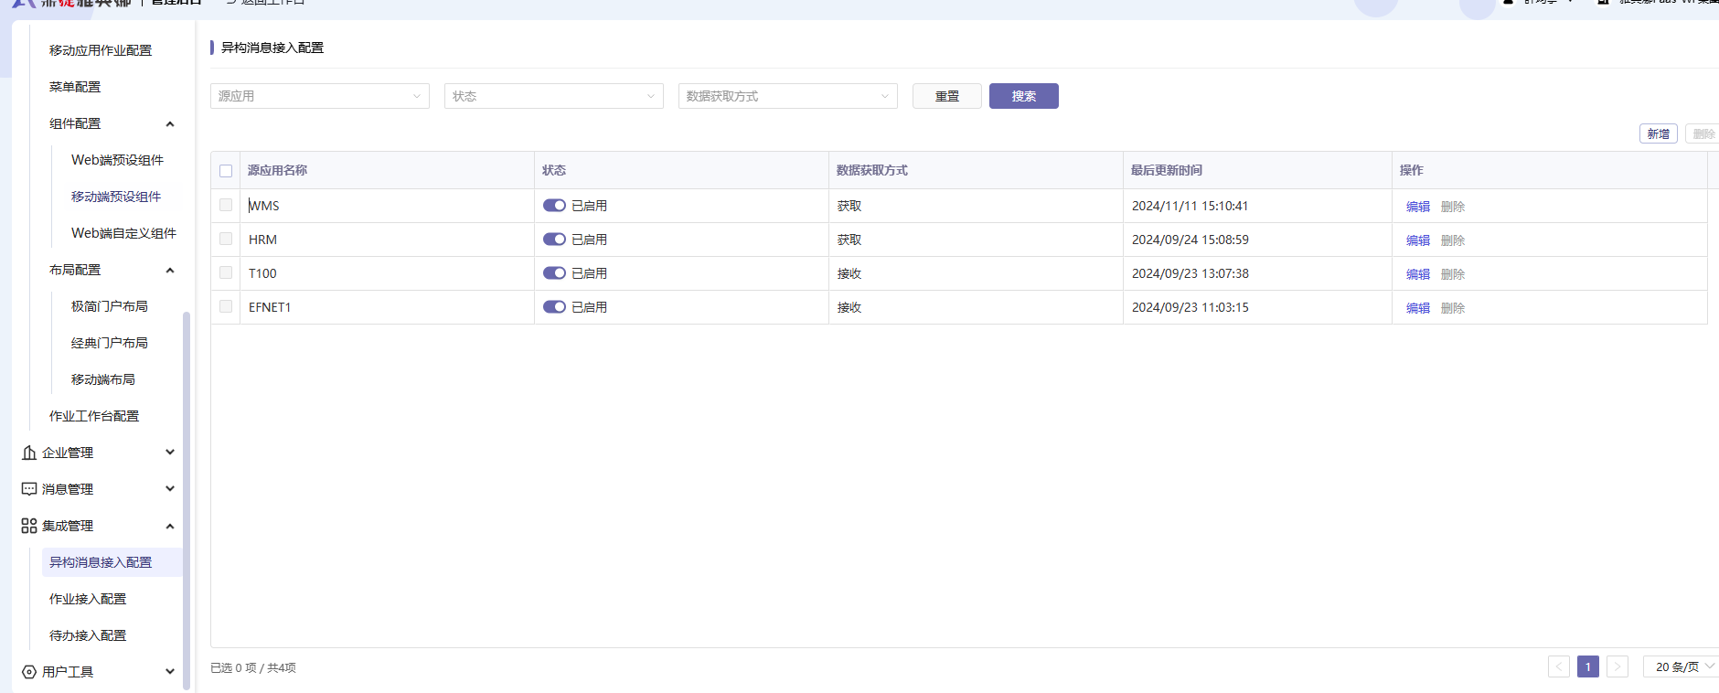The width and height of the screenshot is (1719, 693).
Task: Go to next page arrow
Action: pos(1618,666)
